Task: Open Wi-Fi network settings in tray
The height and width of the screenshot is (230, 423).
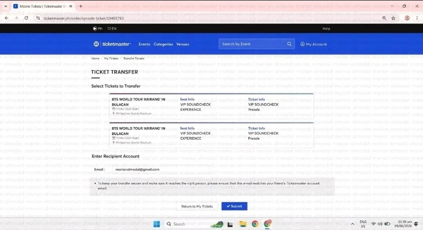Action: (373, 224)
